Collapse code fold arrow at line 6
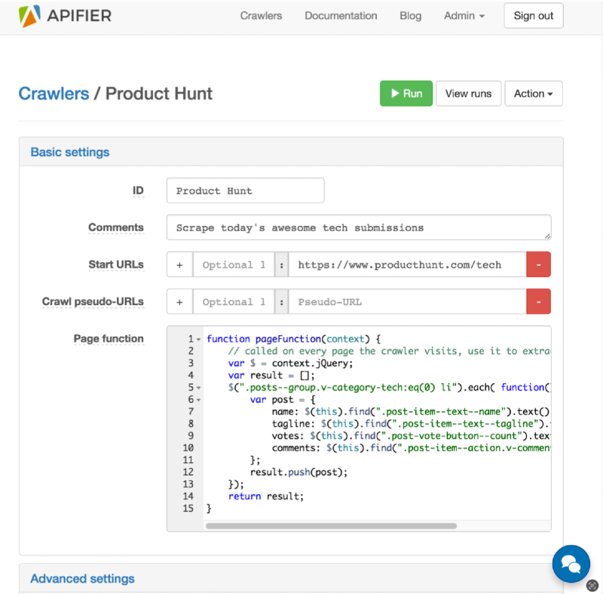This screenshot has width=603, height=594. point(199,400)
